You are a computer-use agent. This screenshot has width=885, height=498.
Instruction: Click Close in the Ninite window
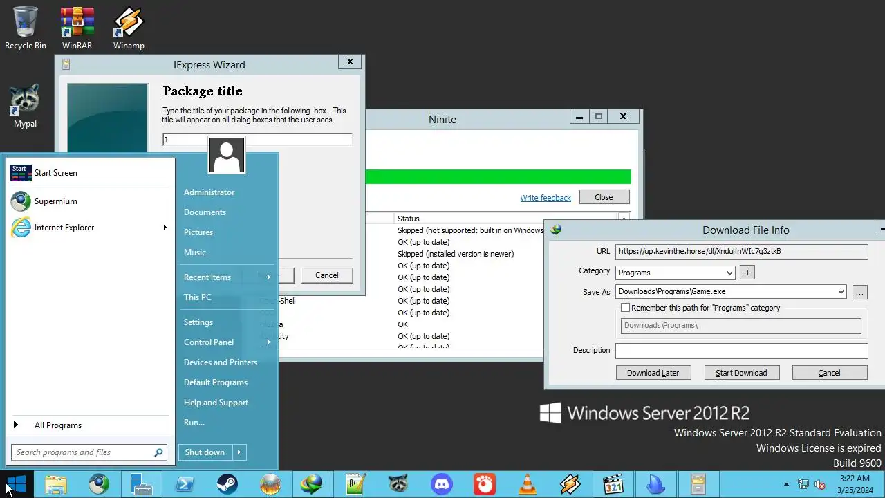[x=604, y=197]
